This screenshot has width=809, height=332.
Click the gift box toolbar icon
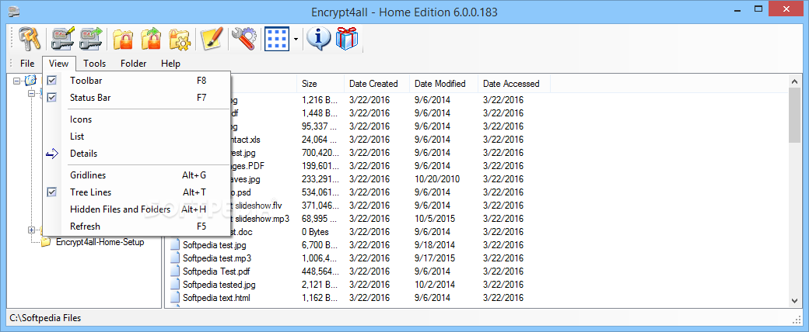click(347, 39)
